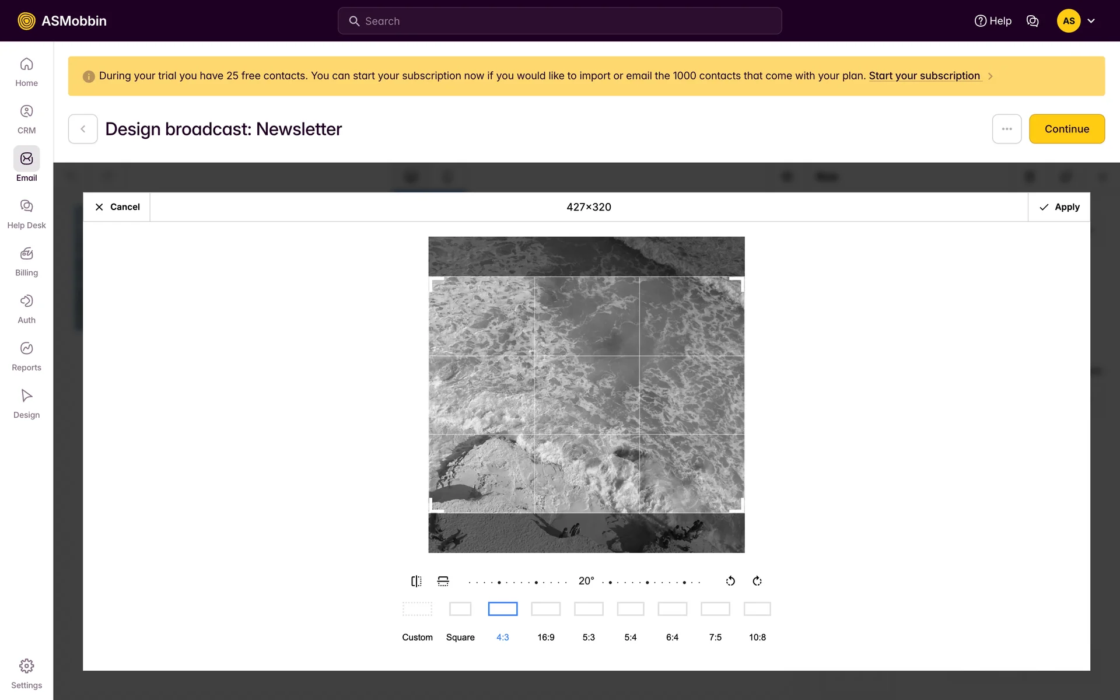The height and width of the screenshot is (700, 1120).
Task: Rotate image counterclockwise
Action: [x=730, y=581]
